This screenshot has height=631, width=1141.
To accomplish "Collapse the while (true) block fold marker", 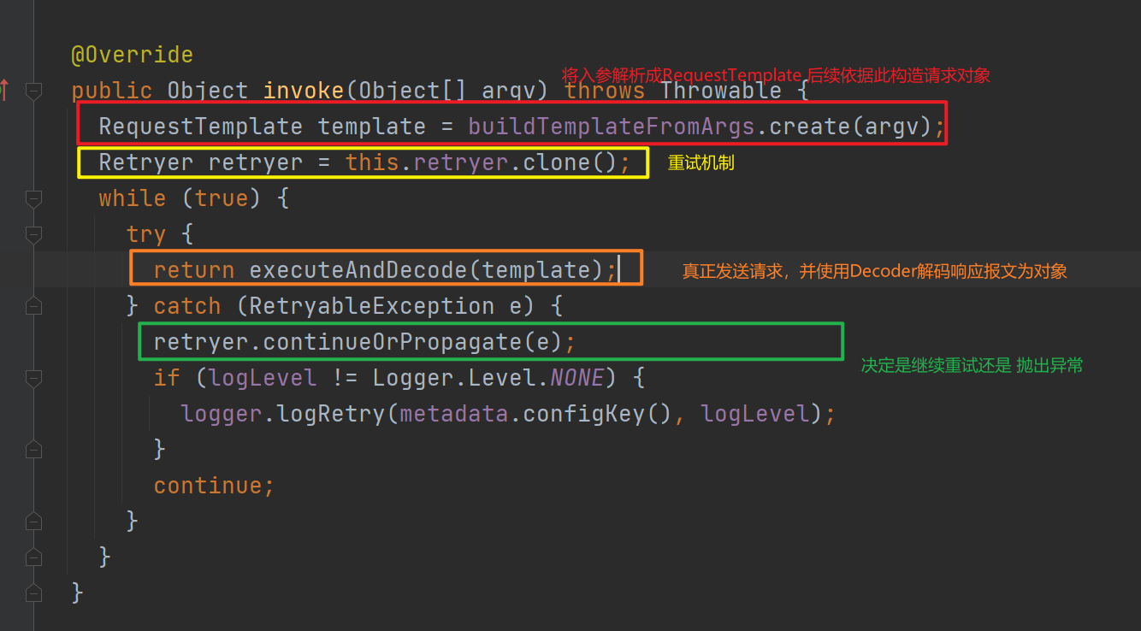I will click(33, 198).
